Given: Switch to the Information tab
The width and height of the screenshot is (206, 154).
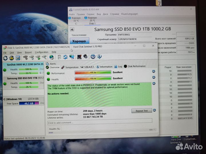Looking at the screenshot, I should tap(104, 67).
